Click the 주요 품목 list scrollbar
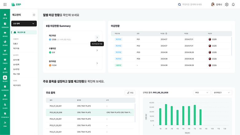This screenshot has width=240, height=135. [x=135, y=113]
